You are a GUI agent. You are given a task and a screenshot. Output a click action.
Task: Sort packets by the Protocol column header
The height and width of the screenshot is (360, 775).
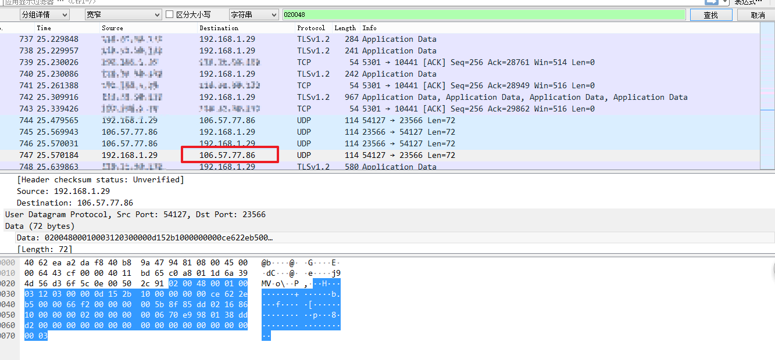[311, 28]
